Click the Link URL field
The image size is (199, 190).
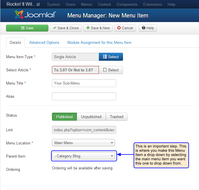(84, 130)
